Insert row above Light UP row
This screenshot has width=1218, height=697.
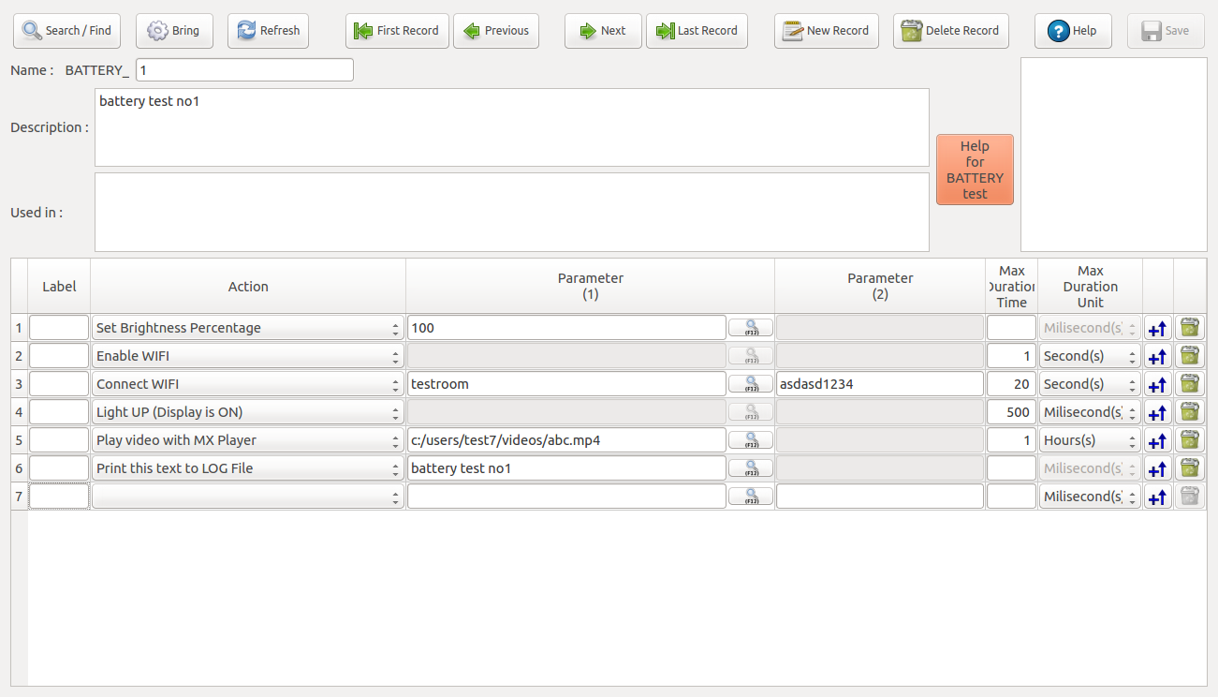pos(1158,412)
